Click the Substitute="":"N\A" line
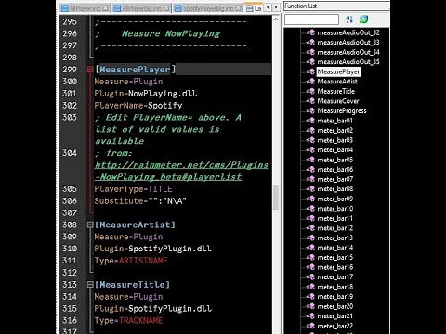Image resolution: width=446 pixels, height=334 pixels. [x=140, y=201]
